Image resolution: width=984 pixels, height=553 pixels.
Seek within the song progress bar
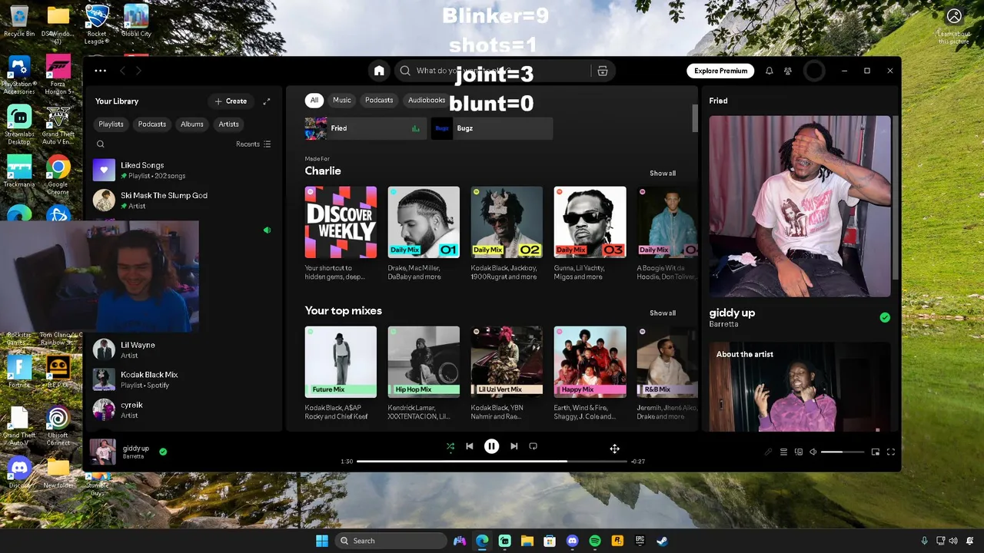(491, 461)
